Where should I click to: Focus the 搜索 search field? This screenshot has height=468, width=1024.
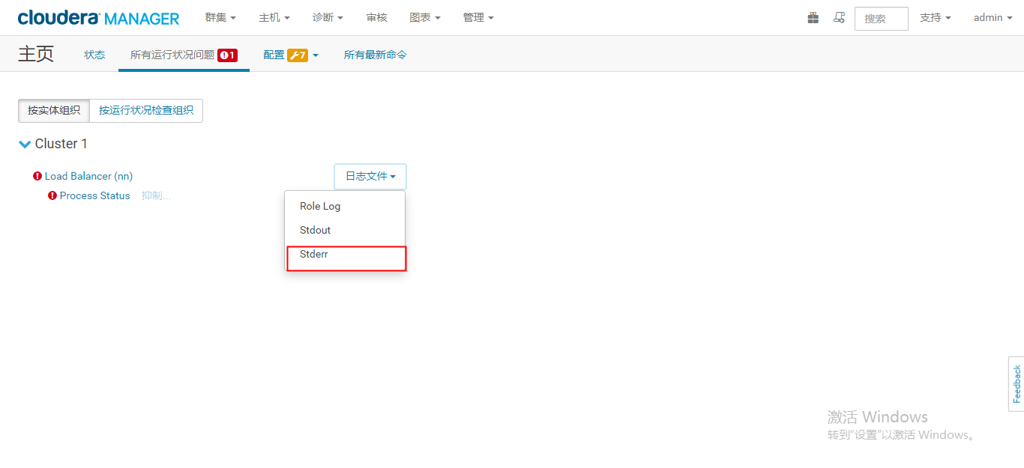(x=882, y=18)
